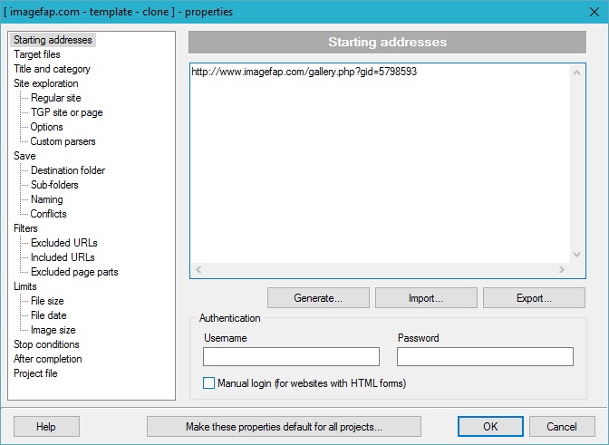Enable Manual login checkbox

(x=209, y=383)
